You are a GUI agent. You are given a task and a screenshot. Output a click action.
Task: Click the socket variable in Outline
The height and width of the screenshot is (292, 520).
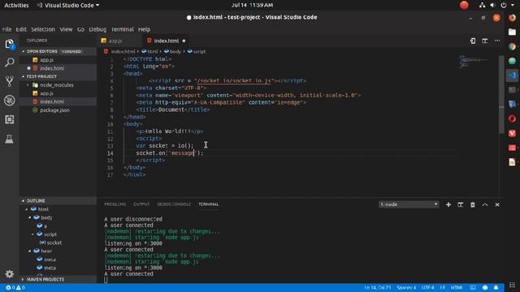click(54, 243)
